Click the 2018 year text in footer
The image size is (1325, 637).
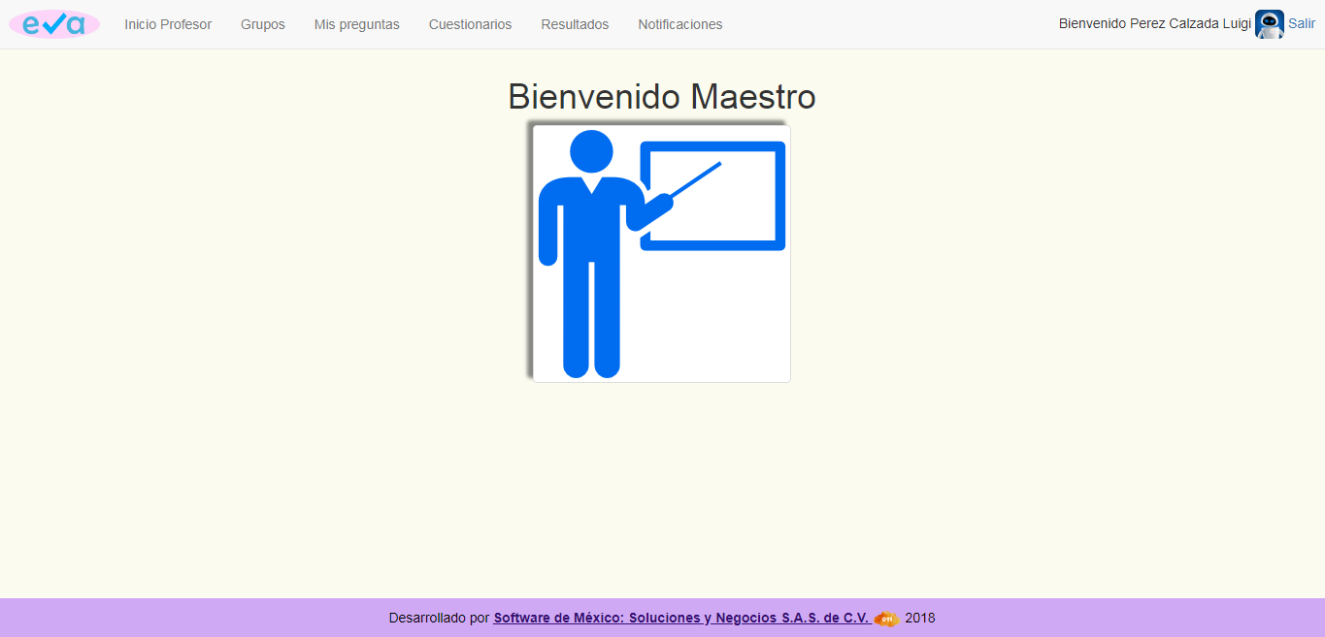tap(919, 618)
